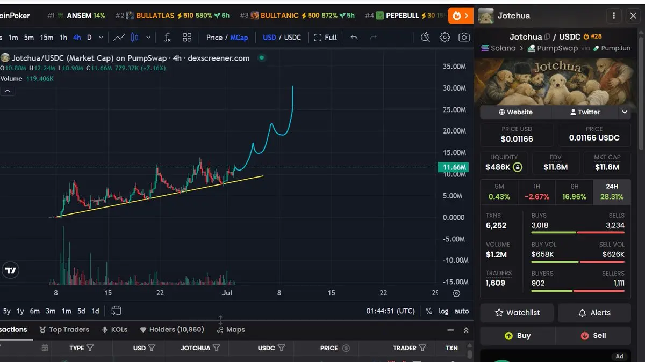Select the 15m chart timeframe
645x362 pixels.
coord(47,38)
